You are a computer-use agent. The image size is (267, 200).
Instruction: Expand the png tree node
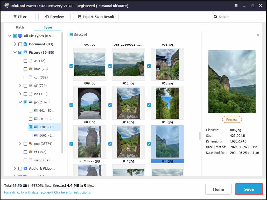pyautogui.click(x=20, y=144)
